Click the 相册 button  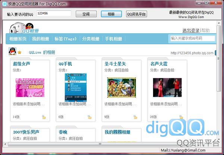point(111,14)
